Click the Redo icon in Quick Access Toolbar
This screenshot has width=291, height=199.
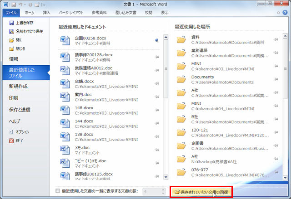30,5
